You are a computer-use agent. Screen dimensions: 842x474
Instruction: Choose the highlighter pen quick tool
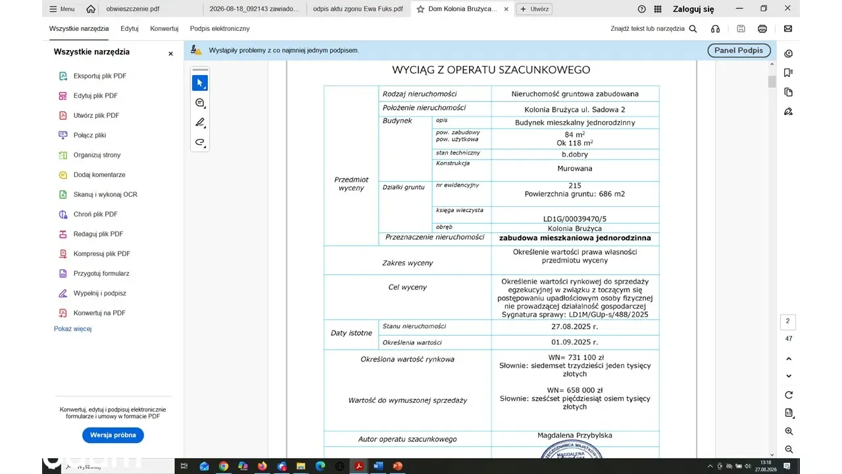(200, 122)
